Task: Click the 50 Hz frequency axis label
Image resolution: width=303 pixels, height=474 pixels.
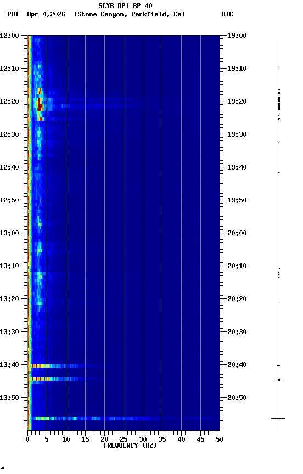Action: 220,439
